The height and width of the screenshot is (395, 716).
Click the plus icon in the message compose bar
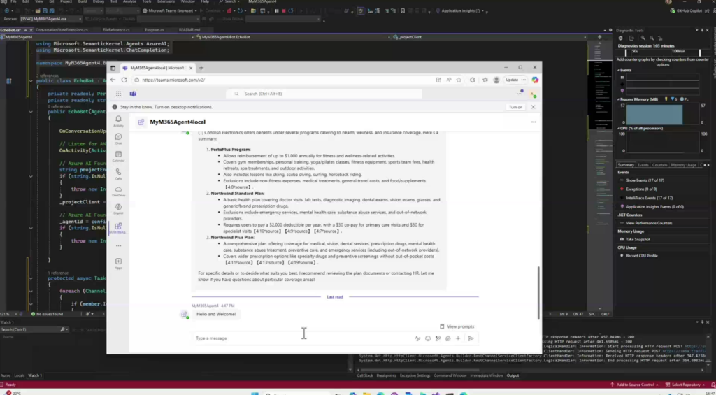tap(458, 338)
